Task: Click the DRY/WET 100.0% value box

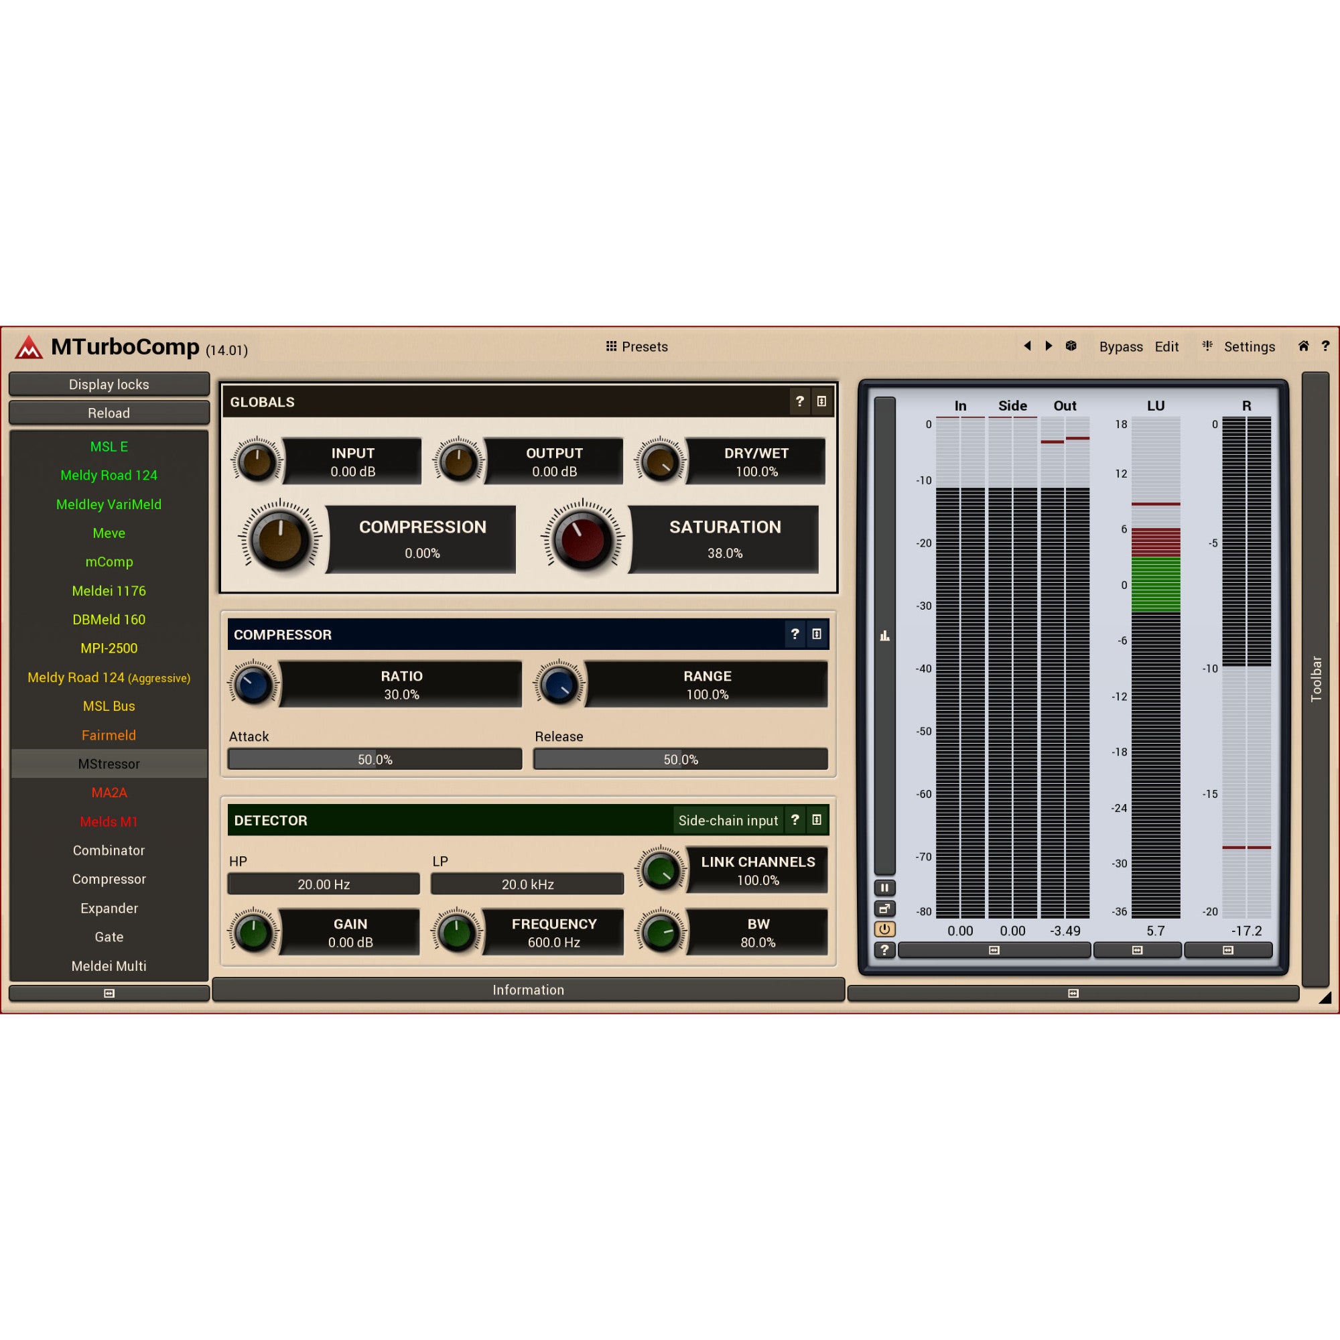Action: coord(756,461)
